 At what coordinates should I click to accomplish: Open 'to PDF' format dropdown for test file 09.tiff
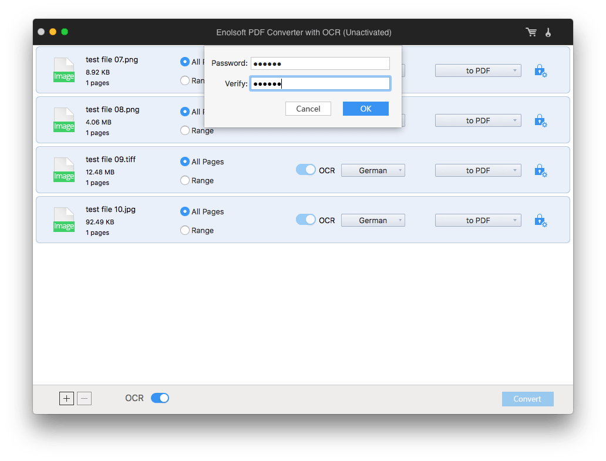[x=478, y=170]
